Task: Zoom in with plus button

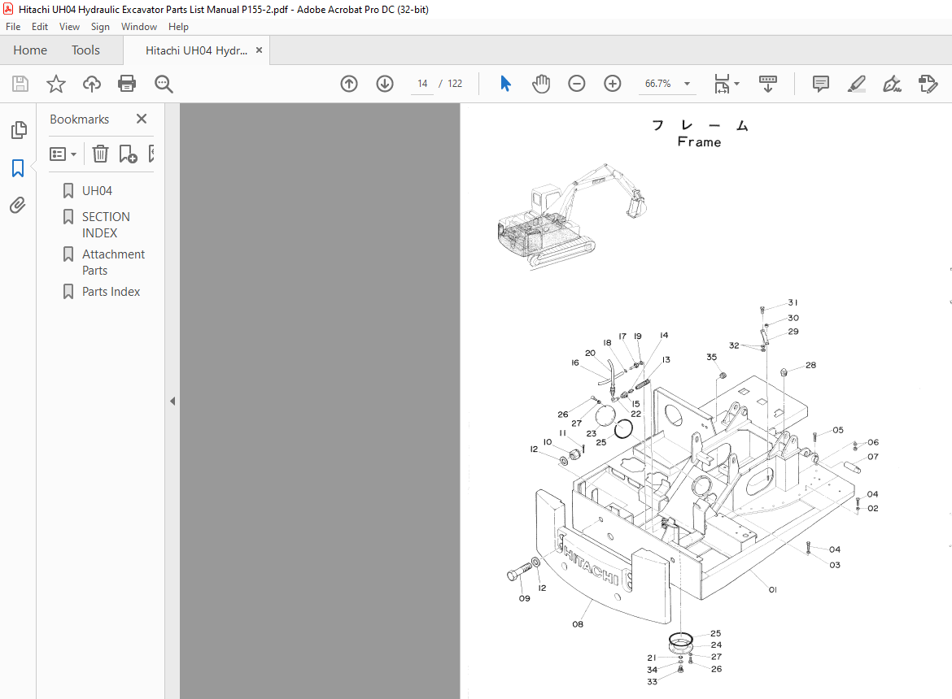Action: click(x=613, y=84)
